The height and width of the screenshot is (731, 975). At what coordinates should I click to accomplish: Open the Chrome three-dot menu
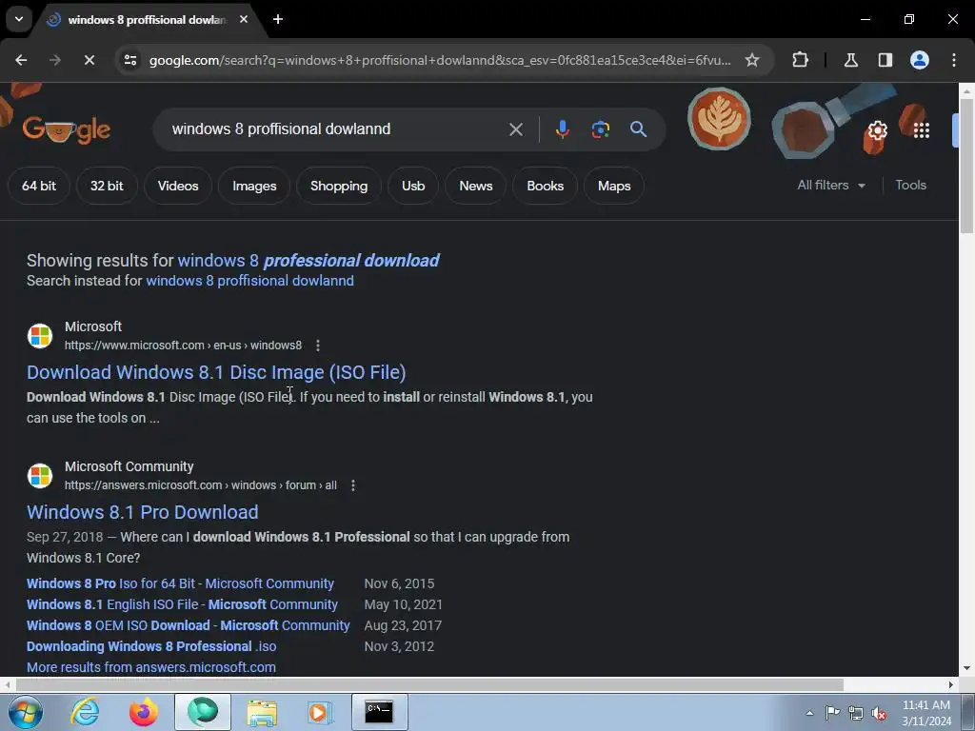point(954,60)
